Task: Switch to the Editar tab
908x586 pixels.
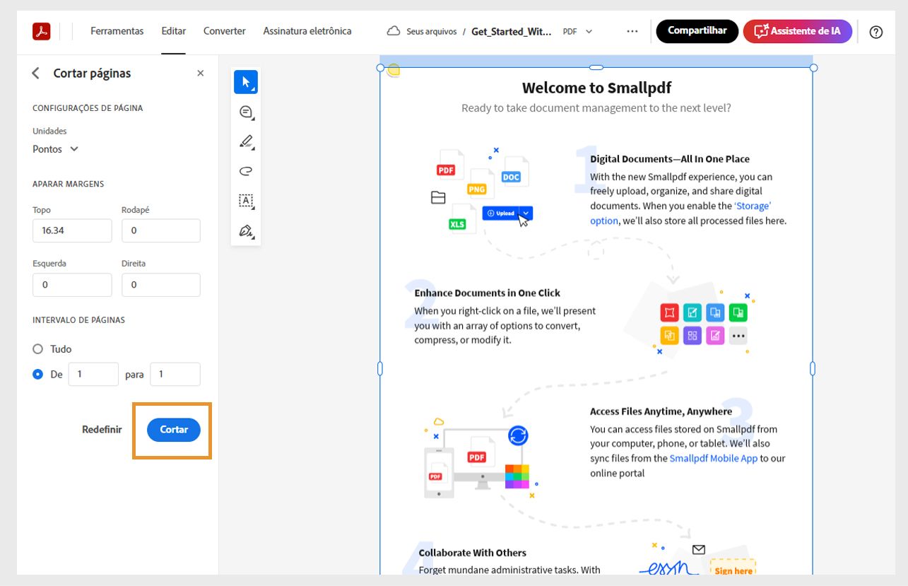Action: [174, 31]
